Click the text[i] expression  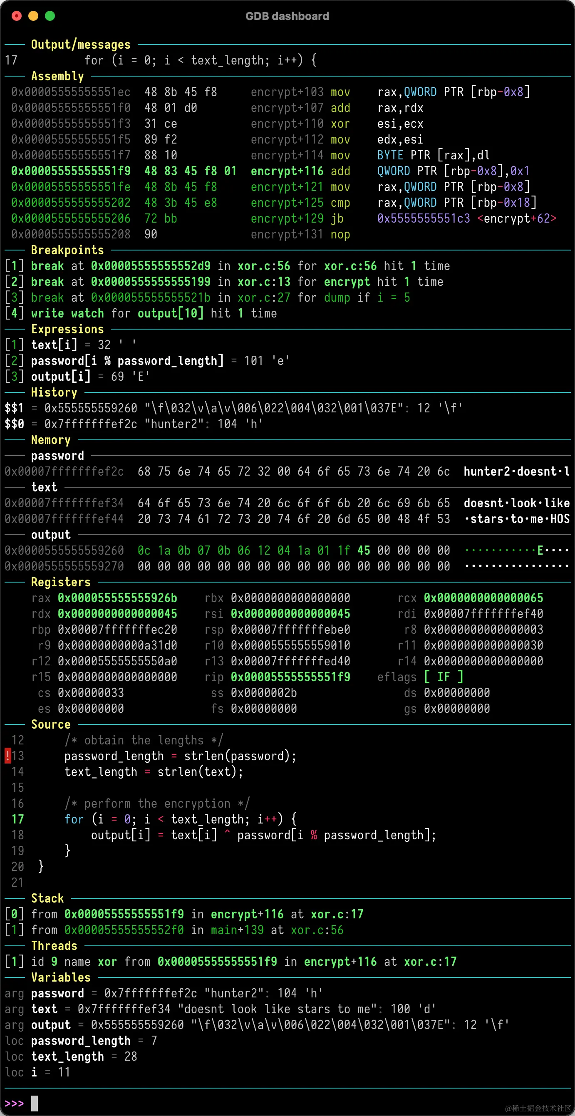(54, 345)
